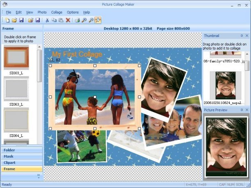Click the SZ003_L frame label
The width and height of the screenshot is (251, 188).
point(16,73)
